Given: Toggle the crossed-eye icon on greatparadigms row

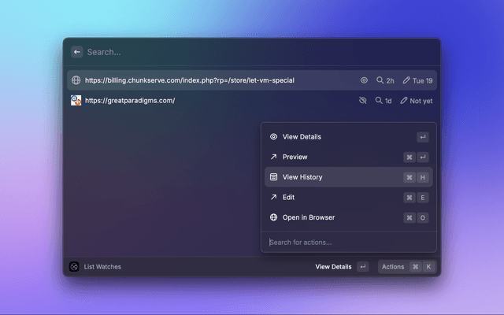Looking at the screenshot, I should (363, 101).
